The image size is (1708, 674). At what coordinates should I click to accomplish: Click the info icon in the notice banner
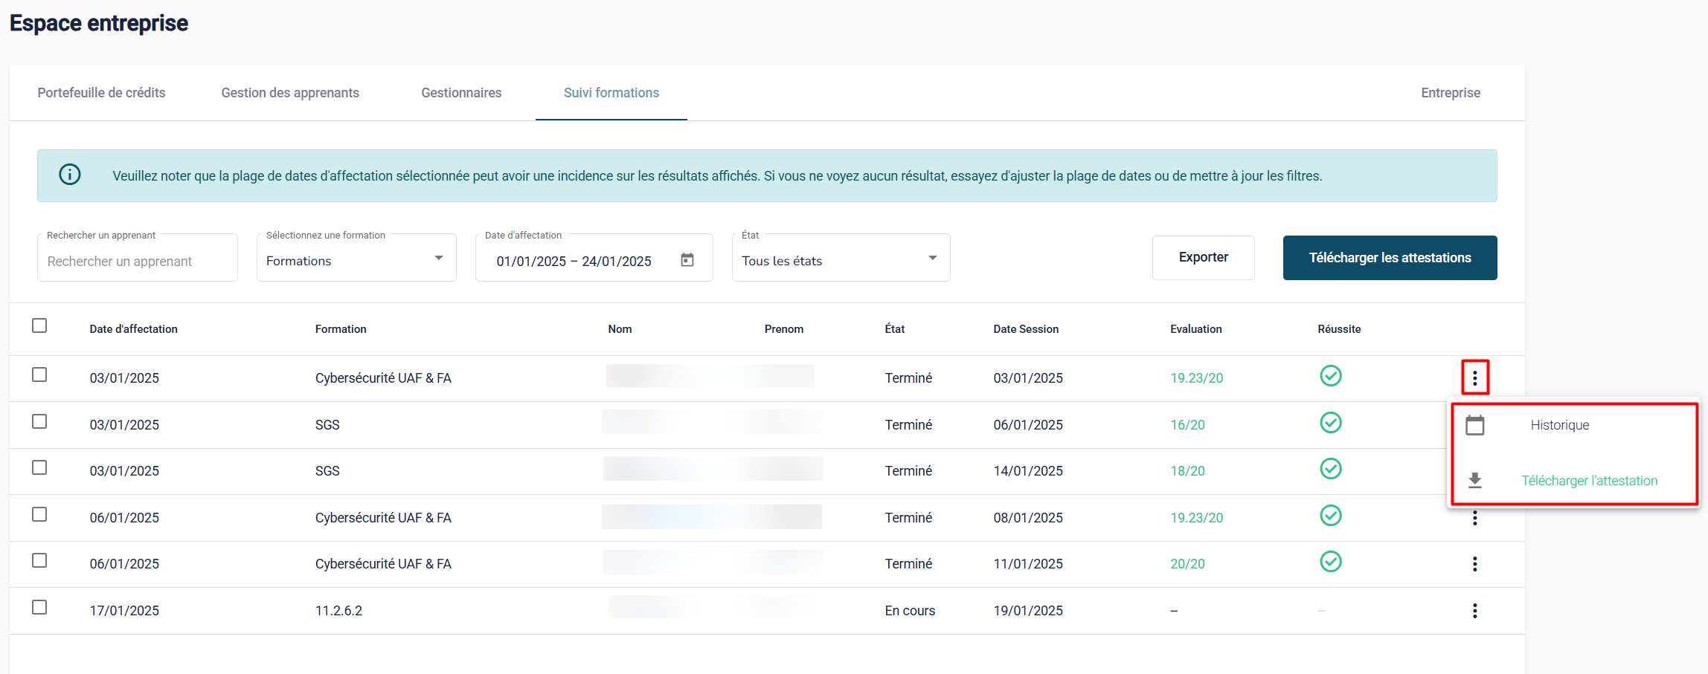point(70,175)
